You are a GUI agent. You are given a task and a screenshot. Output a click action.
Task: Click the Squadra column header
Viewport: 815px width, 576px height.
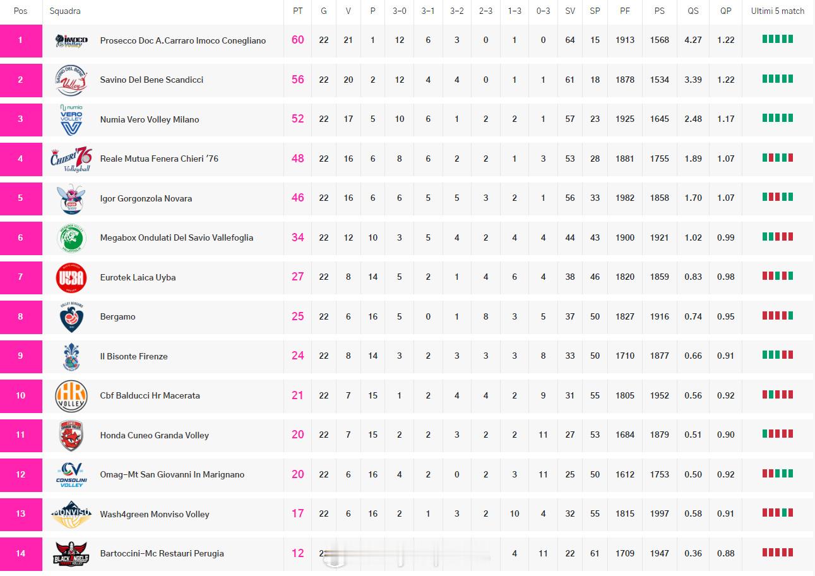click(65, 11)
